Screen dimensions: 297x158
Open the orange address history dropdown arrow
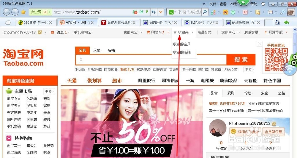pos(161,12)
